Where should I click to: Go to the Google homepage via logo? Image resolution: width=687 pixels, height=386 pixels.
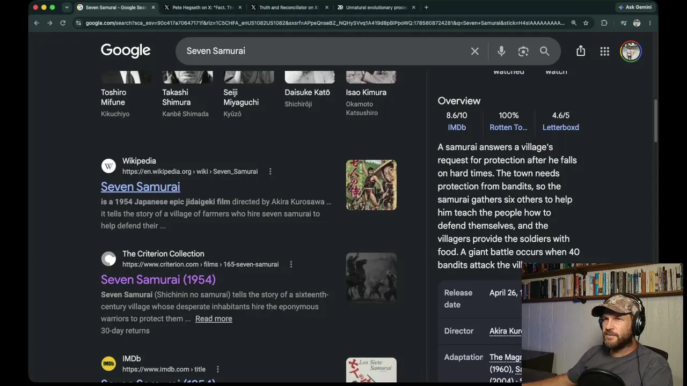coord(126,50)
